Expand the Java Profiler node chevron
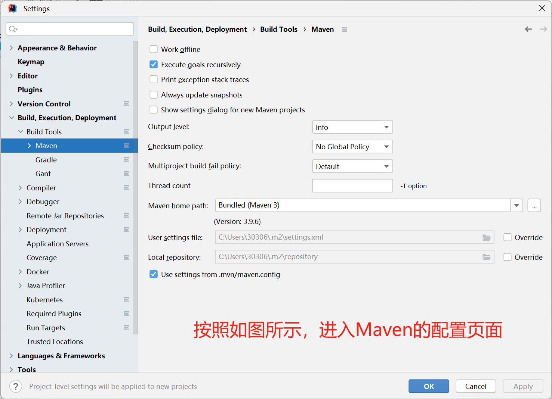This screenshot has width=552, height=399. [x=21, y=286]
